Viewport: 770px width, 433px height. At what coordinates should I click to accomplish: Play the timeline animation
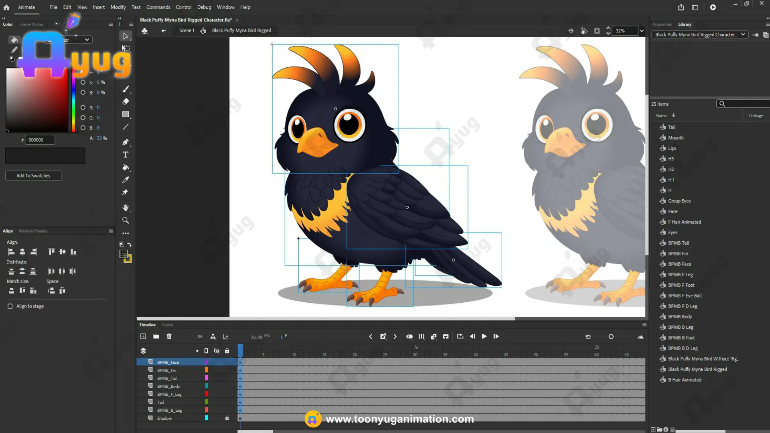pos(484,336)
